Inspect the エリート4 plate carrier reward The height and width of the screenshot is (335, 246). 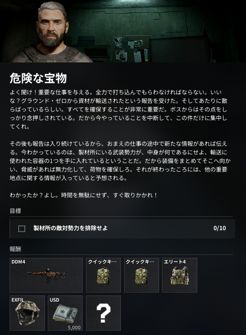point(180,275)
